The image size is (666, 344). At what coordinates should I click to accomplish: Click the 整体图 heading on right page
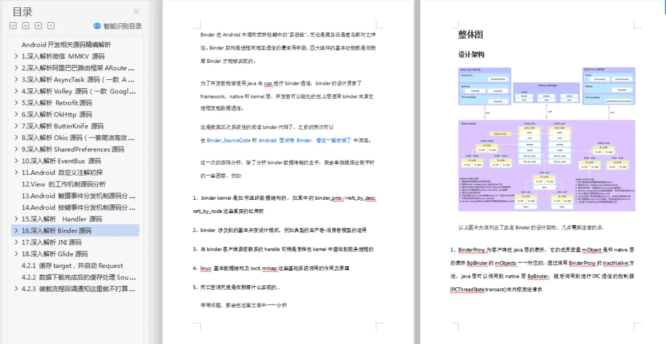(470, 34)
